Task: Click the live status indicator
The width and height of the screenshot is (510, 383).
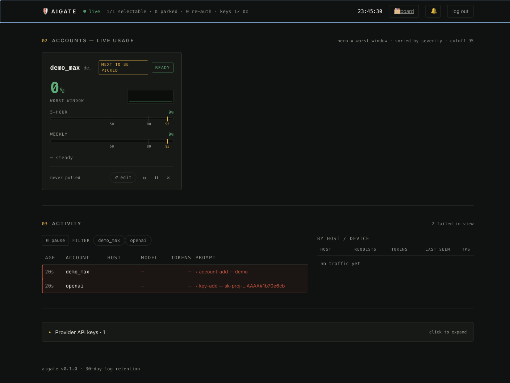Action: click(92, 11)
